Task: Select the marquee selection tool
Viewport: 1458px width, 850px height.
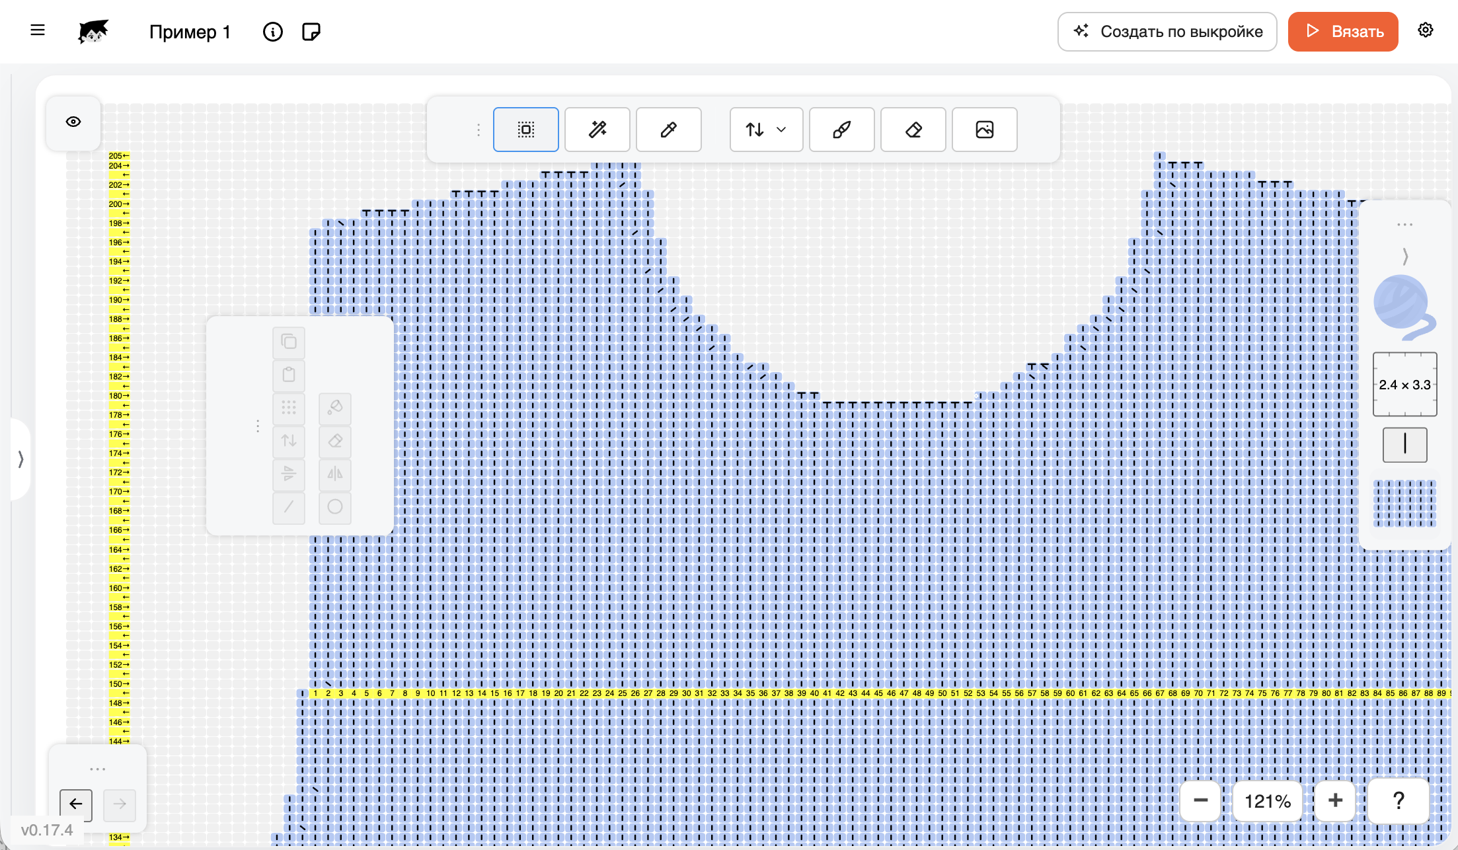Action: tap(525, 130)
